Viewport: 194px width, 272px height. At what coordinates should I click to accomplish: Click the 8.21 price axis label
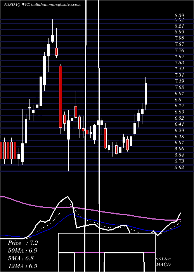point(179,26)
